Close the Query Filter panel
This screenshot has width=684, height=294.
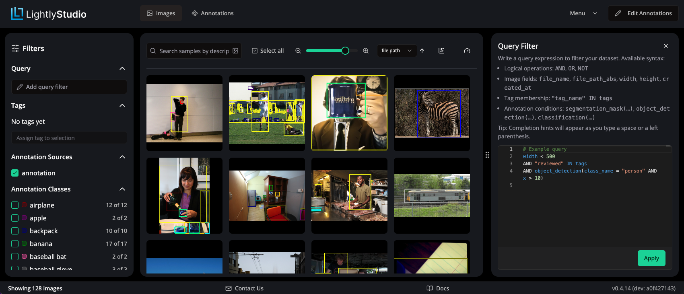point(666,46)
